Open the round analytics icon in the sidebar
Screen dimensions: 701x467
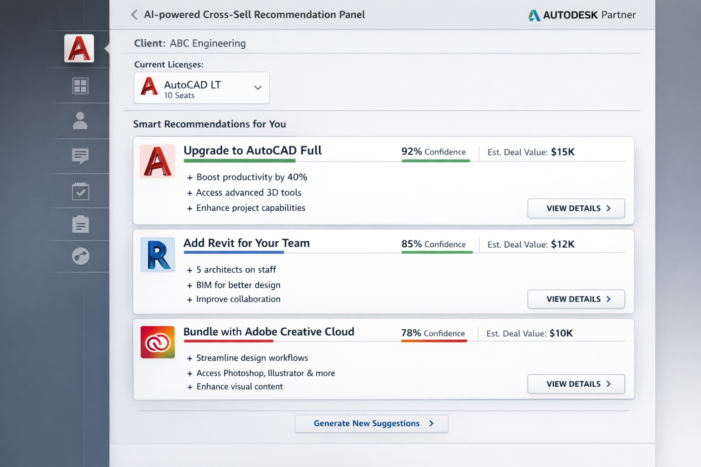(x=80, y=256)
